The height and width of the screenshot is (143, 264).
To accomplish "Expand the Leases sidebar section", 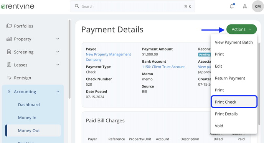I will pyautogui.click(x=58, y=65).
